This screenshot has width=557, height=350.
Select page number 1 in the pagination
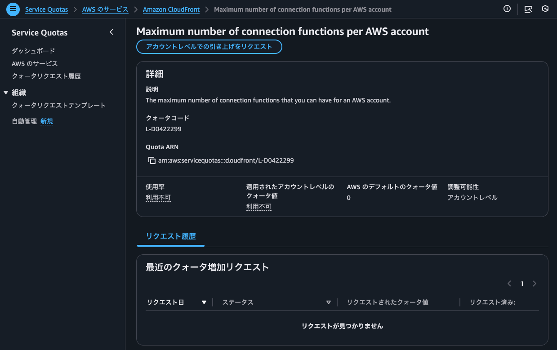tap(522, 284)
